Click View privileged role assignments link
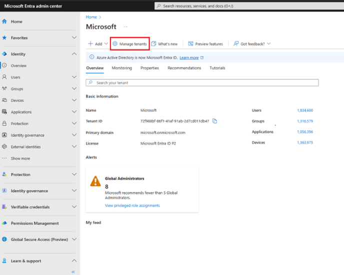 click(132, 206)
